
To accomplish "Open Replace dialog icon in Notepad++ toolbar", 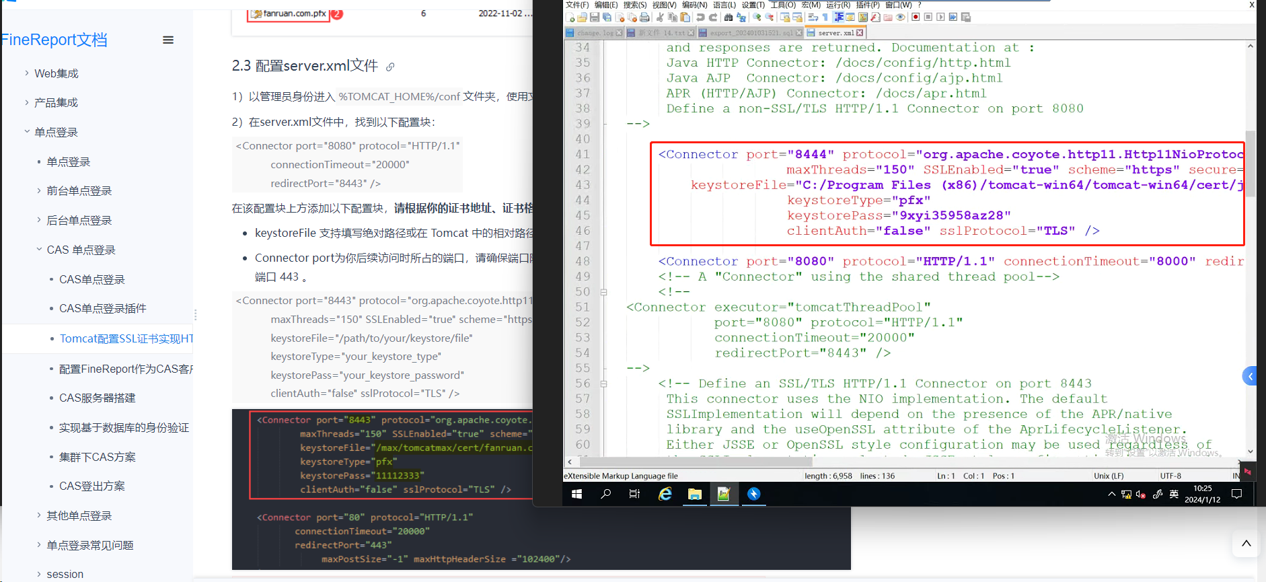I will (x=741, y=17).
